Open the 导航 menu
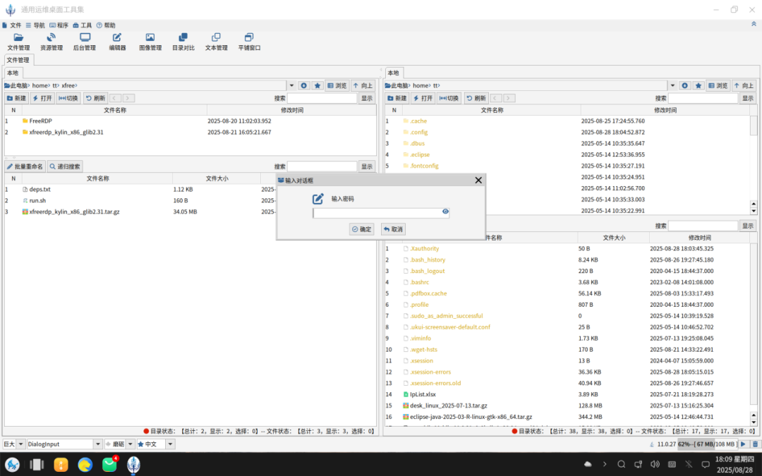 click(35, 25)
